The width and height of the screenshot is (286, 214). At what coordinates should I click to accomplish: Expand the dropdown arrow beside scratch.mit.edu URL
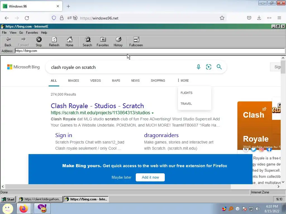tap(153, 113)
